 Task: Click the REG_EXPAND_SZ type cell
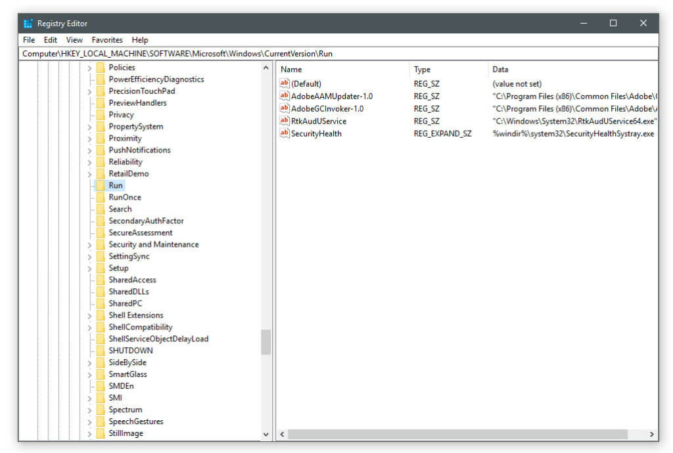coord(442,133)
